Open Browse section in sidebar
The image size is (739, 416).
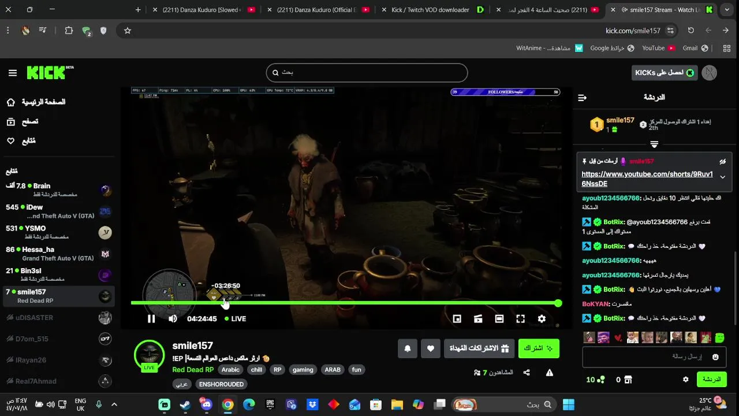point(23,121)
